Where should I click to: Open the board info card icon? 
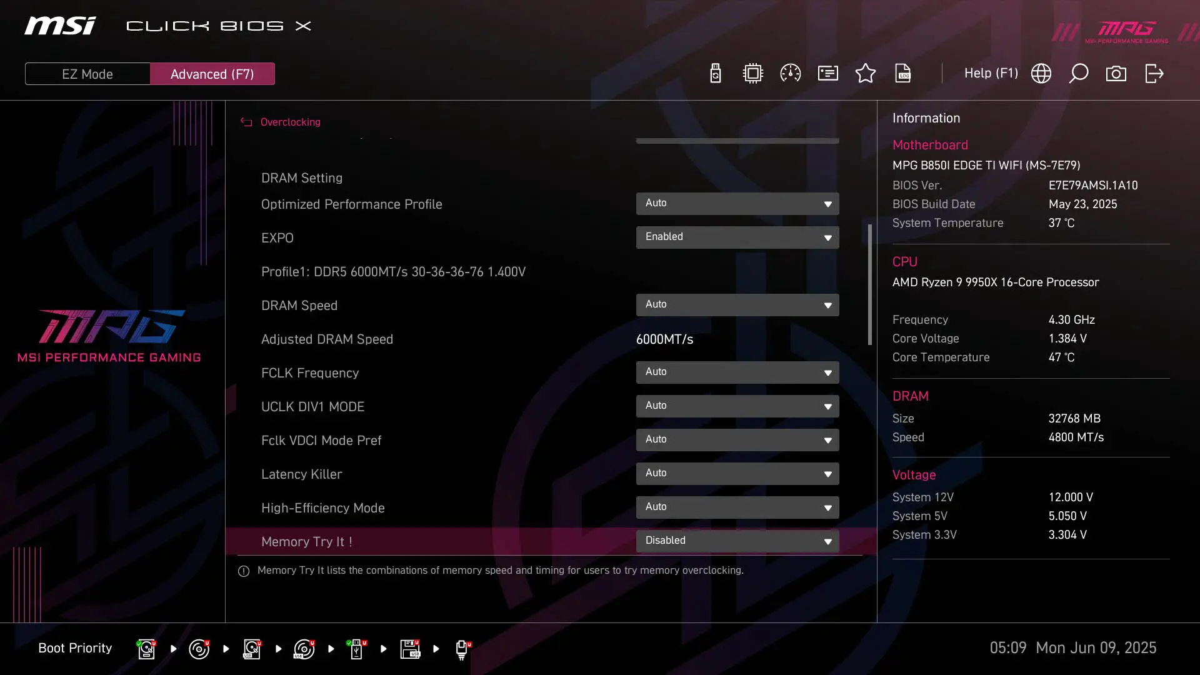pos(828,74)
